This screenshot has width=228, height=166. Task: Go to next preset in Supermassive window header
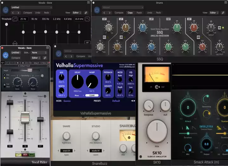point(71,56)
